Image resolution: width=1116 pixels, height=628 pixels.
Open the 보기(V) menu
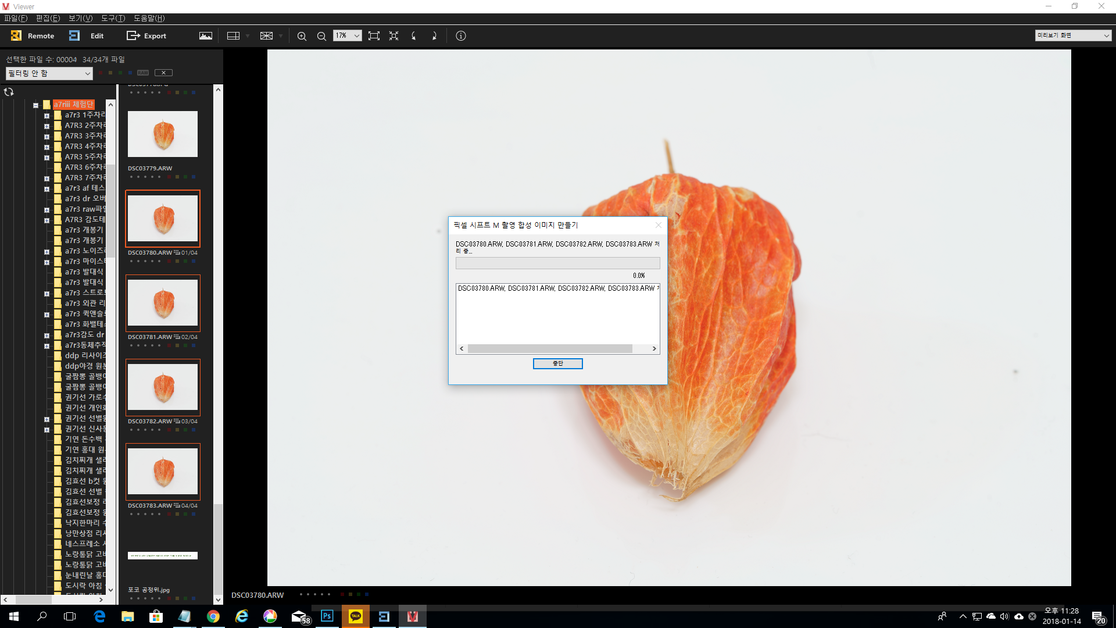point(80,18)
